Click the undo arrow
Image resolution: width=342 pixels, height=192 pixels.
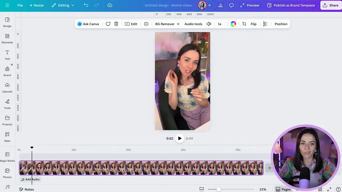86,5
